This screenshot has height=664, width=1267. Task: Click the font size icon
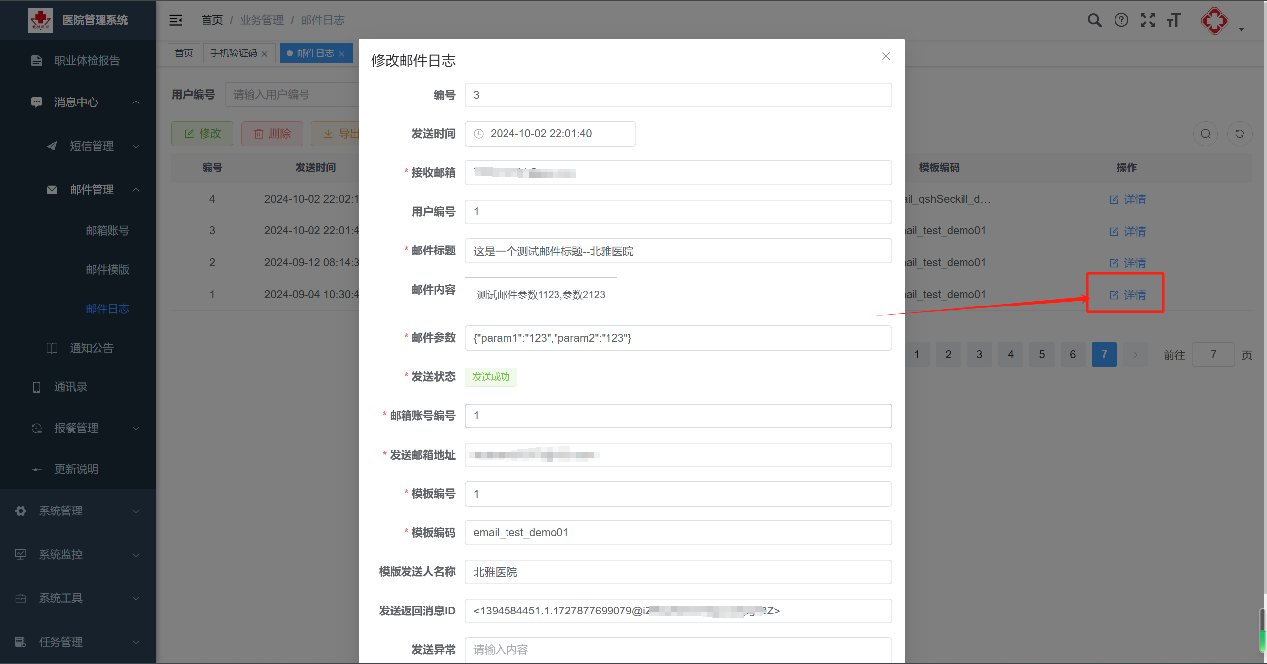pos(1174,20)
